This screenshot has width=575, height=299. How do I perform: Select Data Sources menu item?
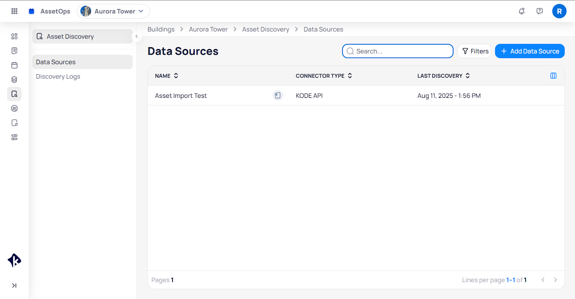(x=56, y=62)
